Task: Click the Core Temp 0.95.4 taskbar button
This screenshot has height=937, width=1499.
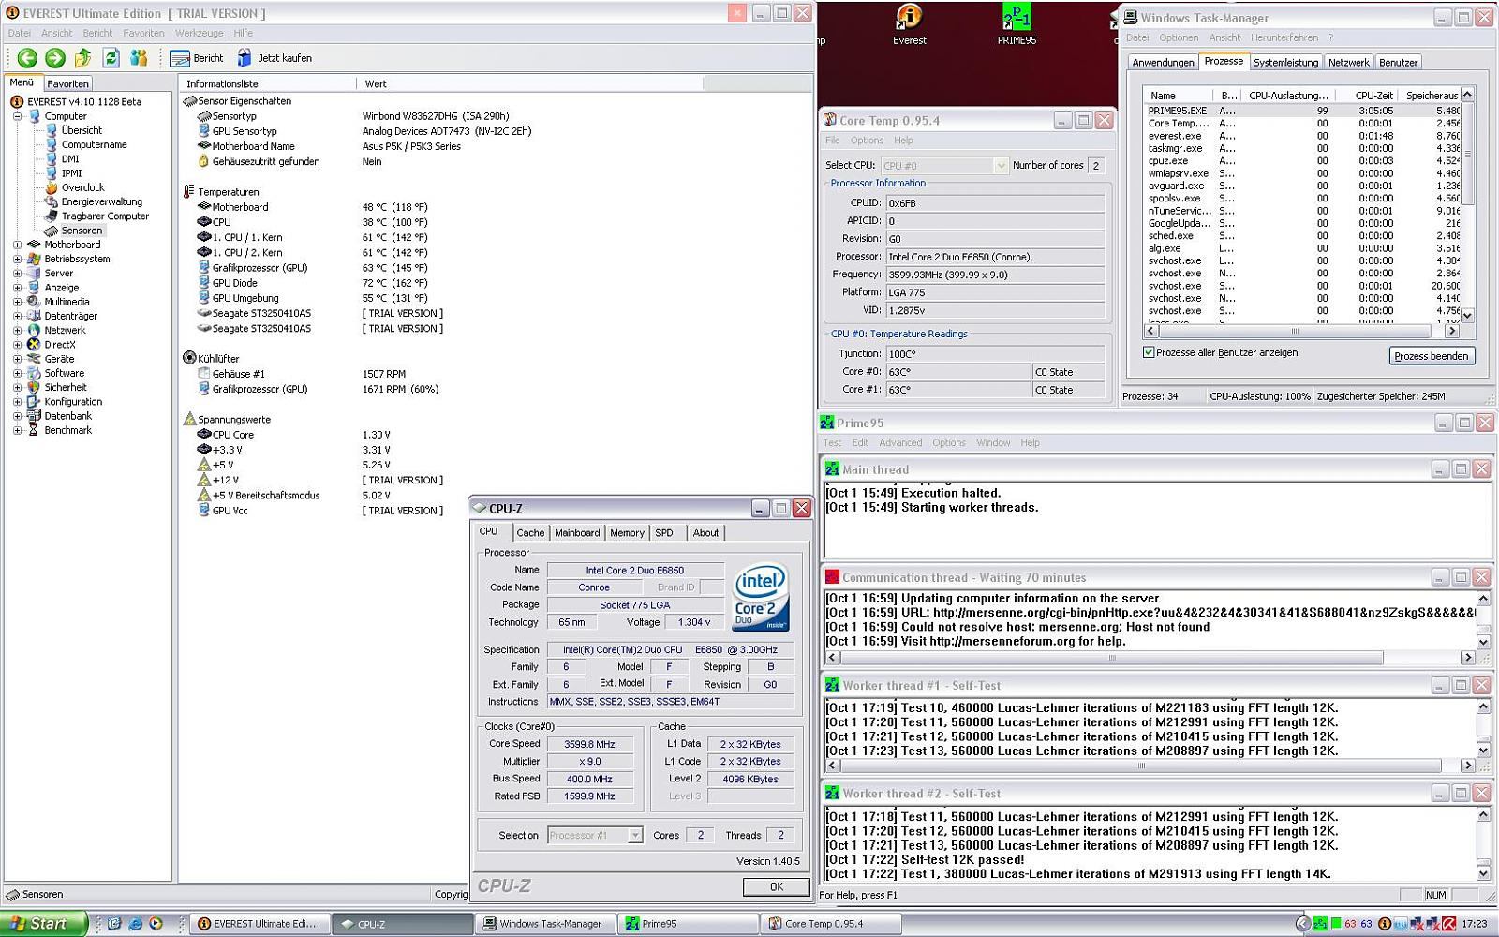Action: tap(832, 924)
